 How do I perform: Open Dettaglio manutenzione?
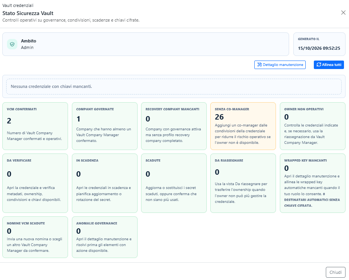(280, 65)
